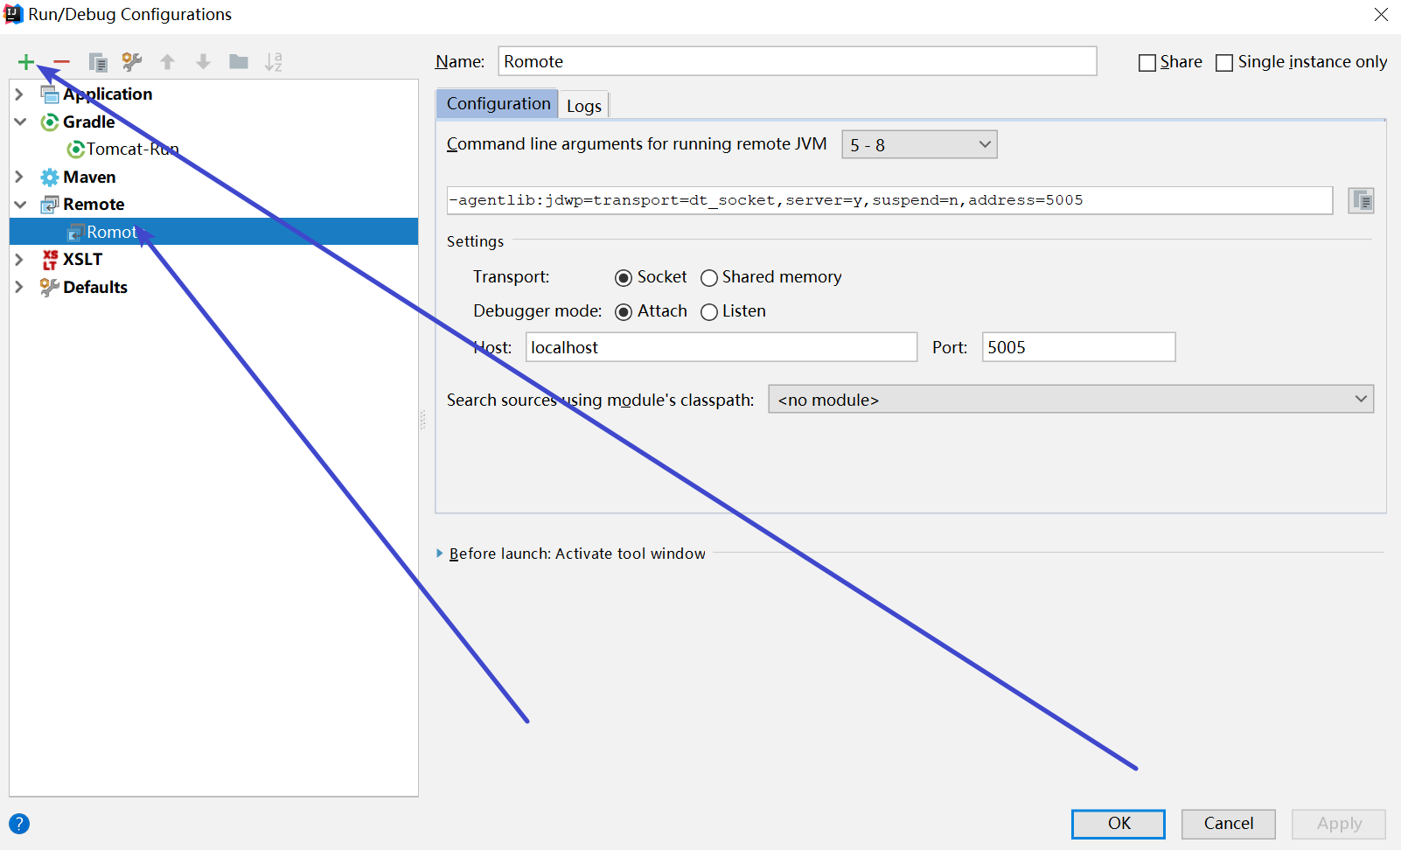The width and height of the screenshot is (1401, 850).
Task: Open help with the question mark icon
Action: click(19, 824)
